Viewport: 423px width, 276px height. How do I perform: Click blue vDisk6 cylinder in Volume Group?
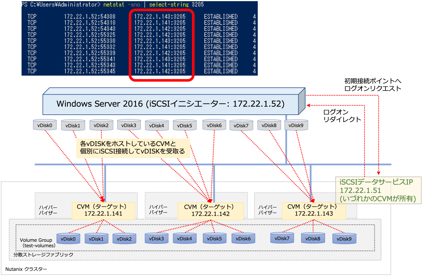pos(243,238)
